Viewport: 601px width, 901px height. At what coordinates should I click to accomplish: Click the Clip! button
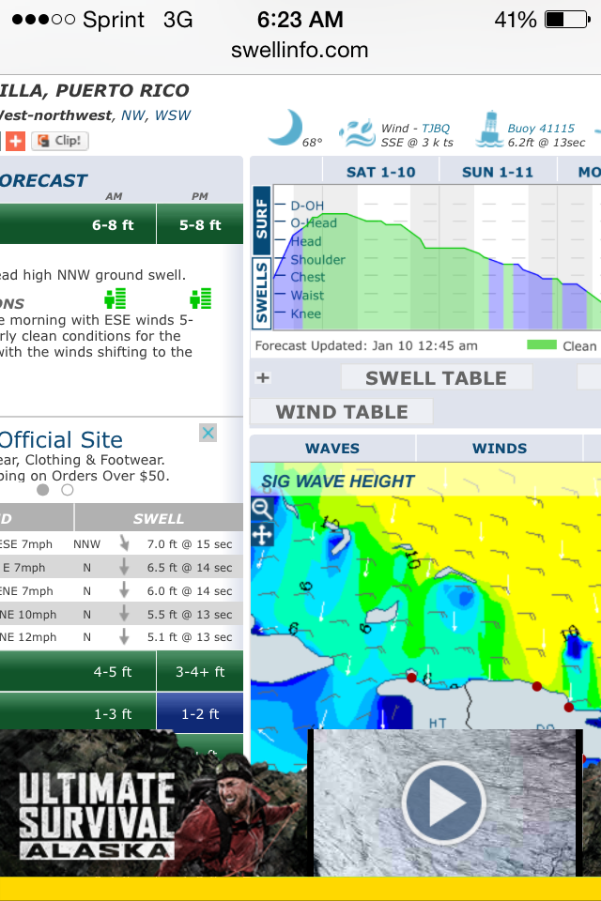coord(60,141)
